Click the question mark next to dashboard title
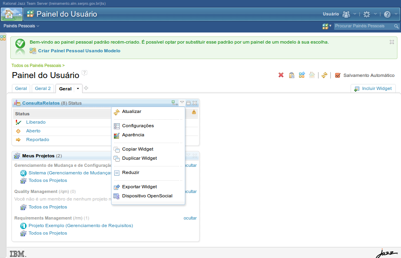401x258 pixels. 84,73
